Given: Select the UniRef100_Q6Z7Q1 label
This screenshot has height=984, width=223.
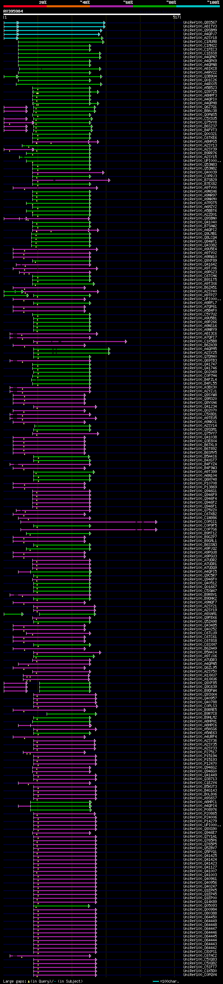Looking at the screenshot, I should 200,107.
